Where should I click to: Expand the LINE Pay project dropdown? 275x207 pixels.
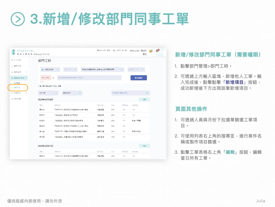tap(102, 70)
